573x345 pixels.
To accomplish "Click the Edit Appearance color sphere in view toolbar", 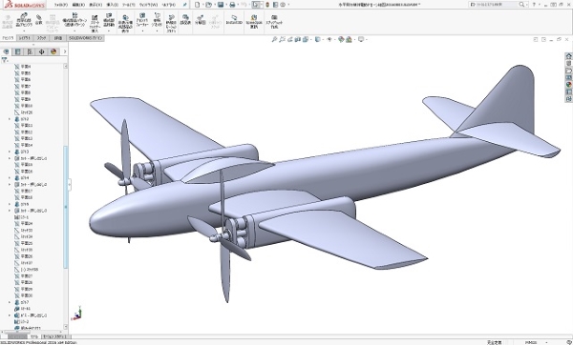I will pyautogui.click(x=341, y=39).
